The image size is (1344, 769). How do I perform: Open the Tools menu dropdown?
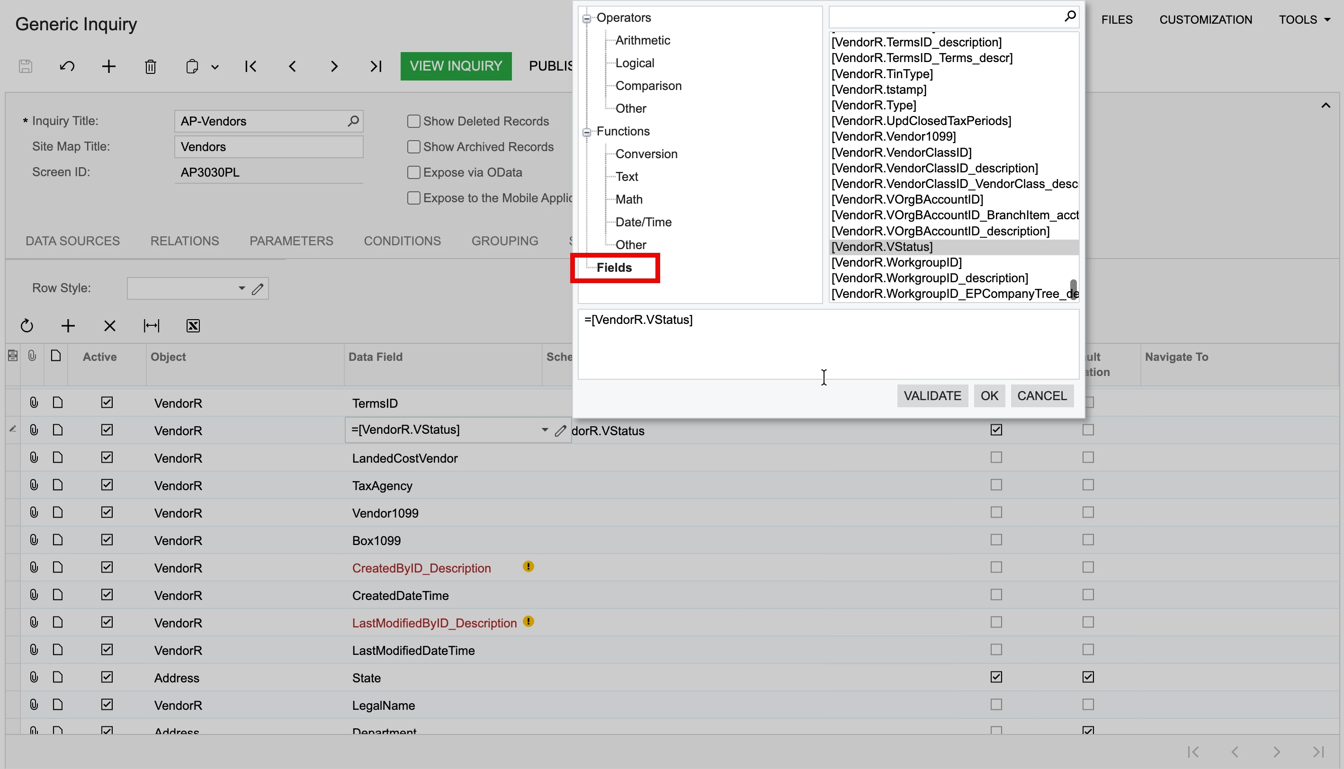coord(1304,19)
